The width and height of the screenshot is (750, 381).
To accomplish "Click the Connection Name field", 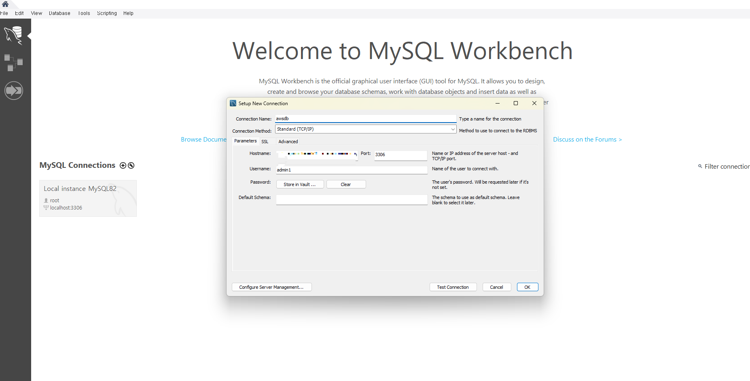I will 366,119.
